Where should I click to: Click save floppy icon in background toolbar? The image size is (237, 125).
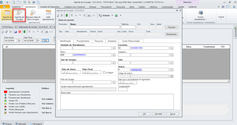click(x=16, y=32)
